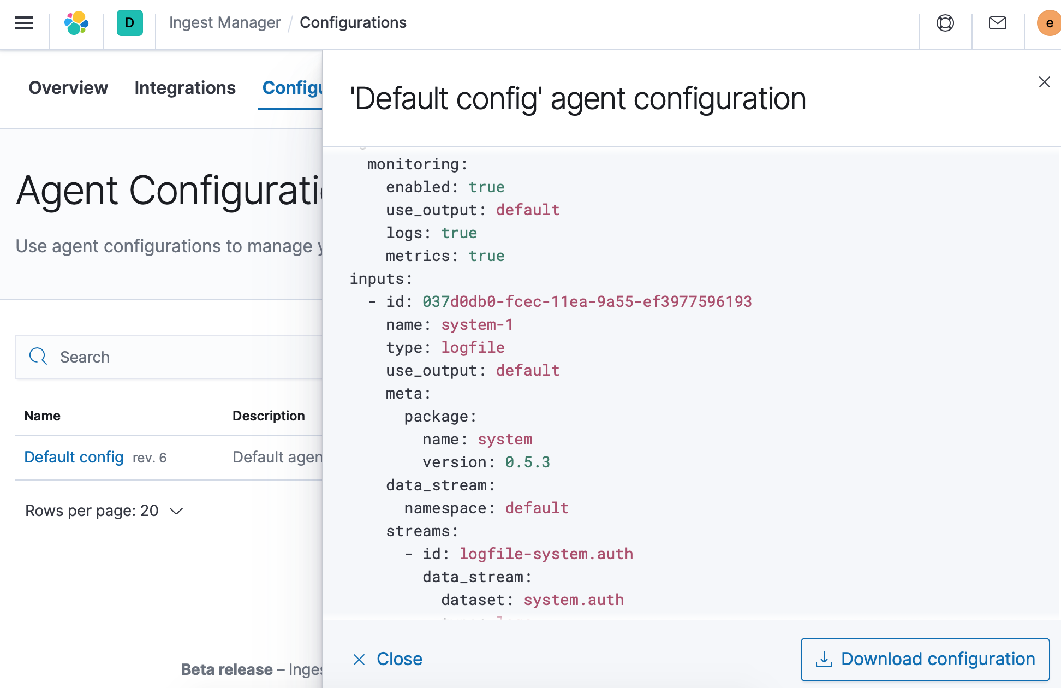
Task: Open the newsfeed envelope icon
Action: pos(997,23)
